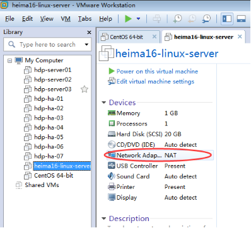Click the VMware Workstation title bar icon

coord(4,4)
